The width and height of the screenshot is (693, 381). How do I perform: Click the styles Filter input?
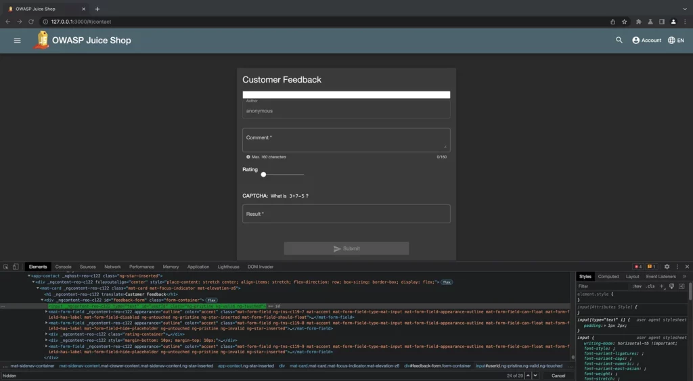point(603,286)
